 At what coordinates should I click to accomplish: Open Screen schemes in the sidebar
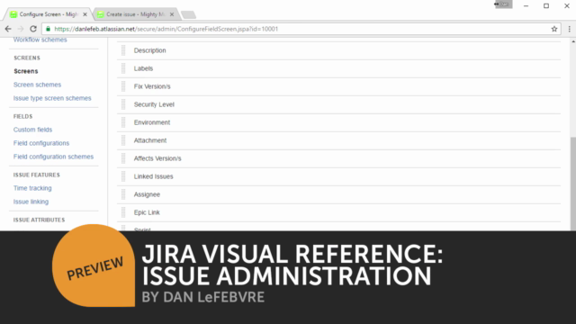[x=37, y=85]
